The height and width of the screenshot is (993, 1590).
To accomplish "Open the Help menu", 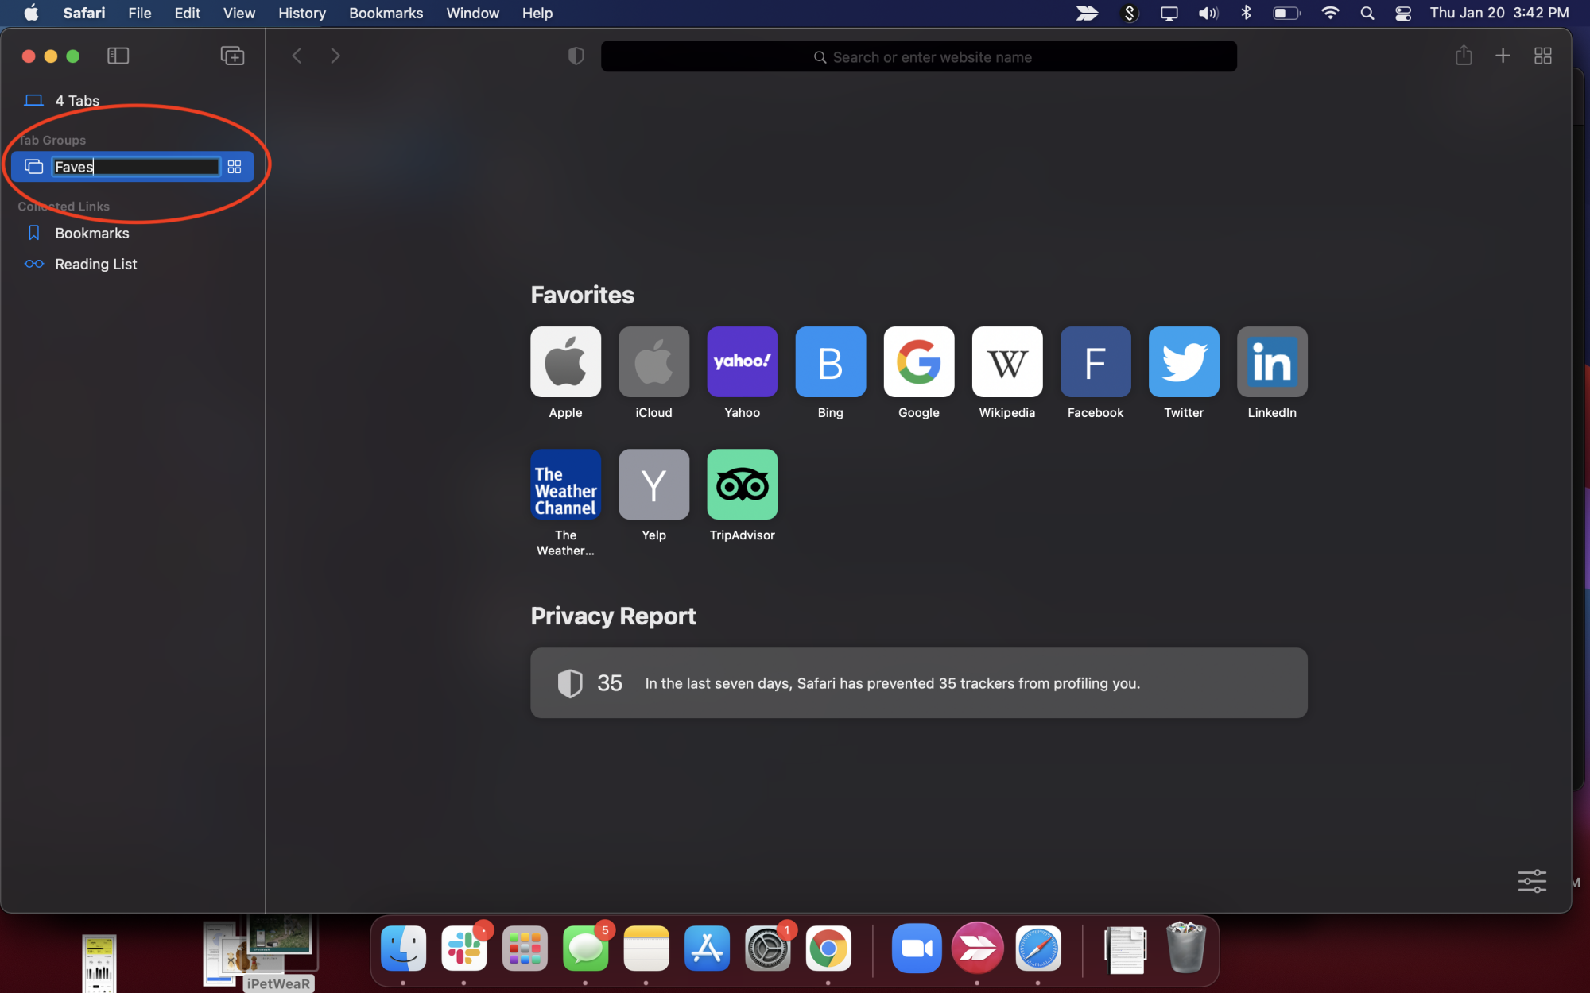I will (537, 13).
